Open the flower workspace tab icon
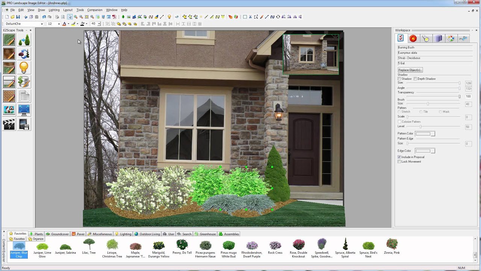Viewport: 481px width, 271px height. (x=413, y=38)
